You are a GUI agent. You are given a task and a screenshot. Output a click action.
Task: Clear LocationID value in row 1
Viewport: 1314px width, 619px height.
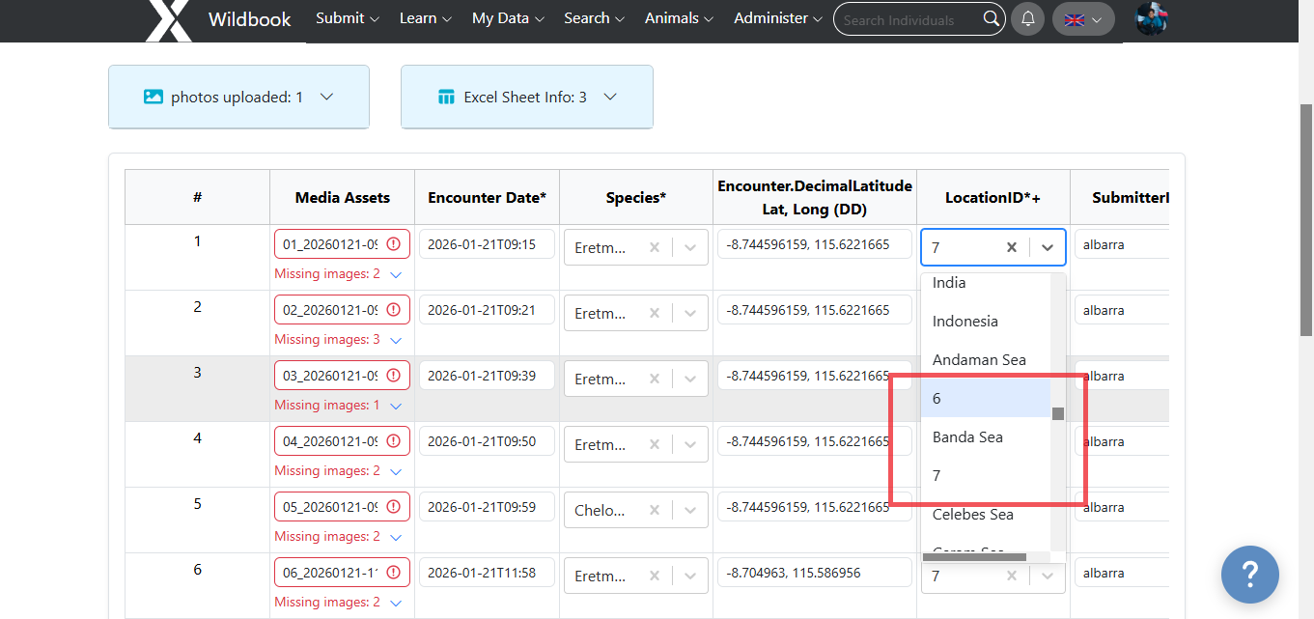pos(1012,247)
